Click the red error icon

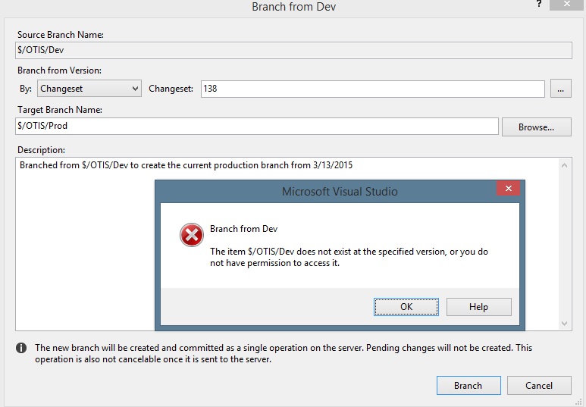192,235
